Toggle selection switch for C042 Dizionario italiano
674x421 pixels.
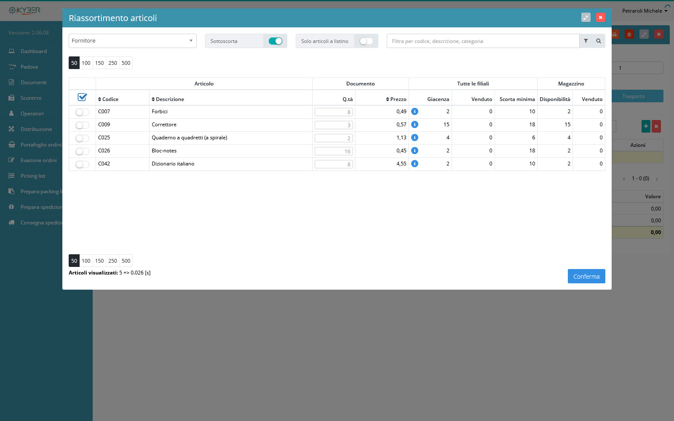click(x=82, y=164)
